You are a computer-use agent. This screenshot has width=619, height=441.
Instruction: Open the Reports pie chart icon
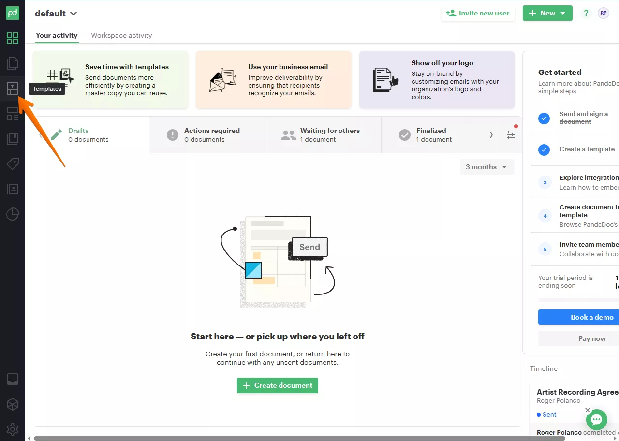pyautogui.click(x=13, y=214)
